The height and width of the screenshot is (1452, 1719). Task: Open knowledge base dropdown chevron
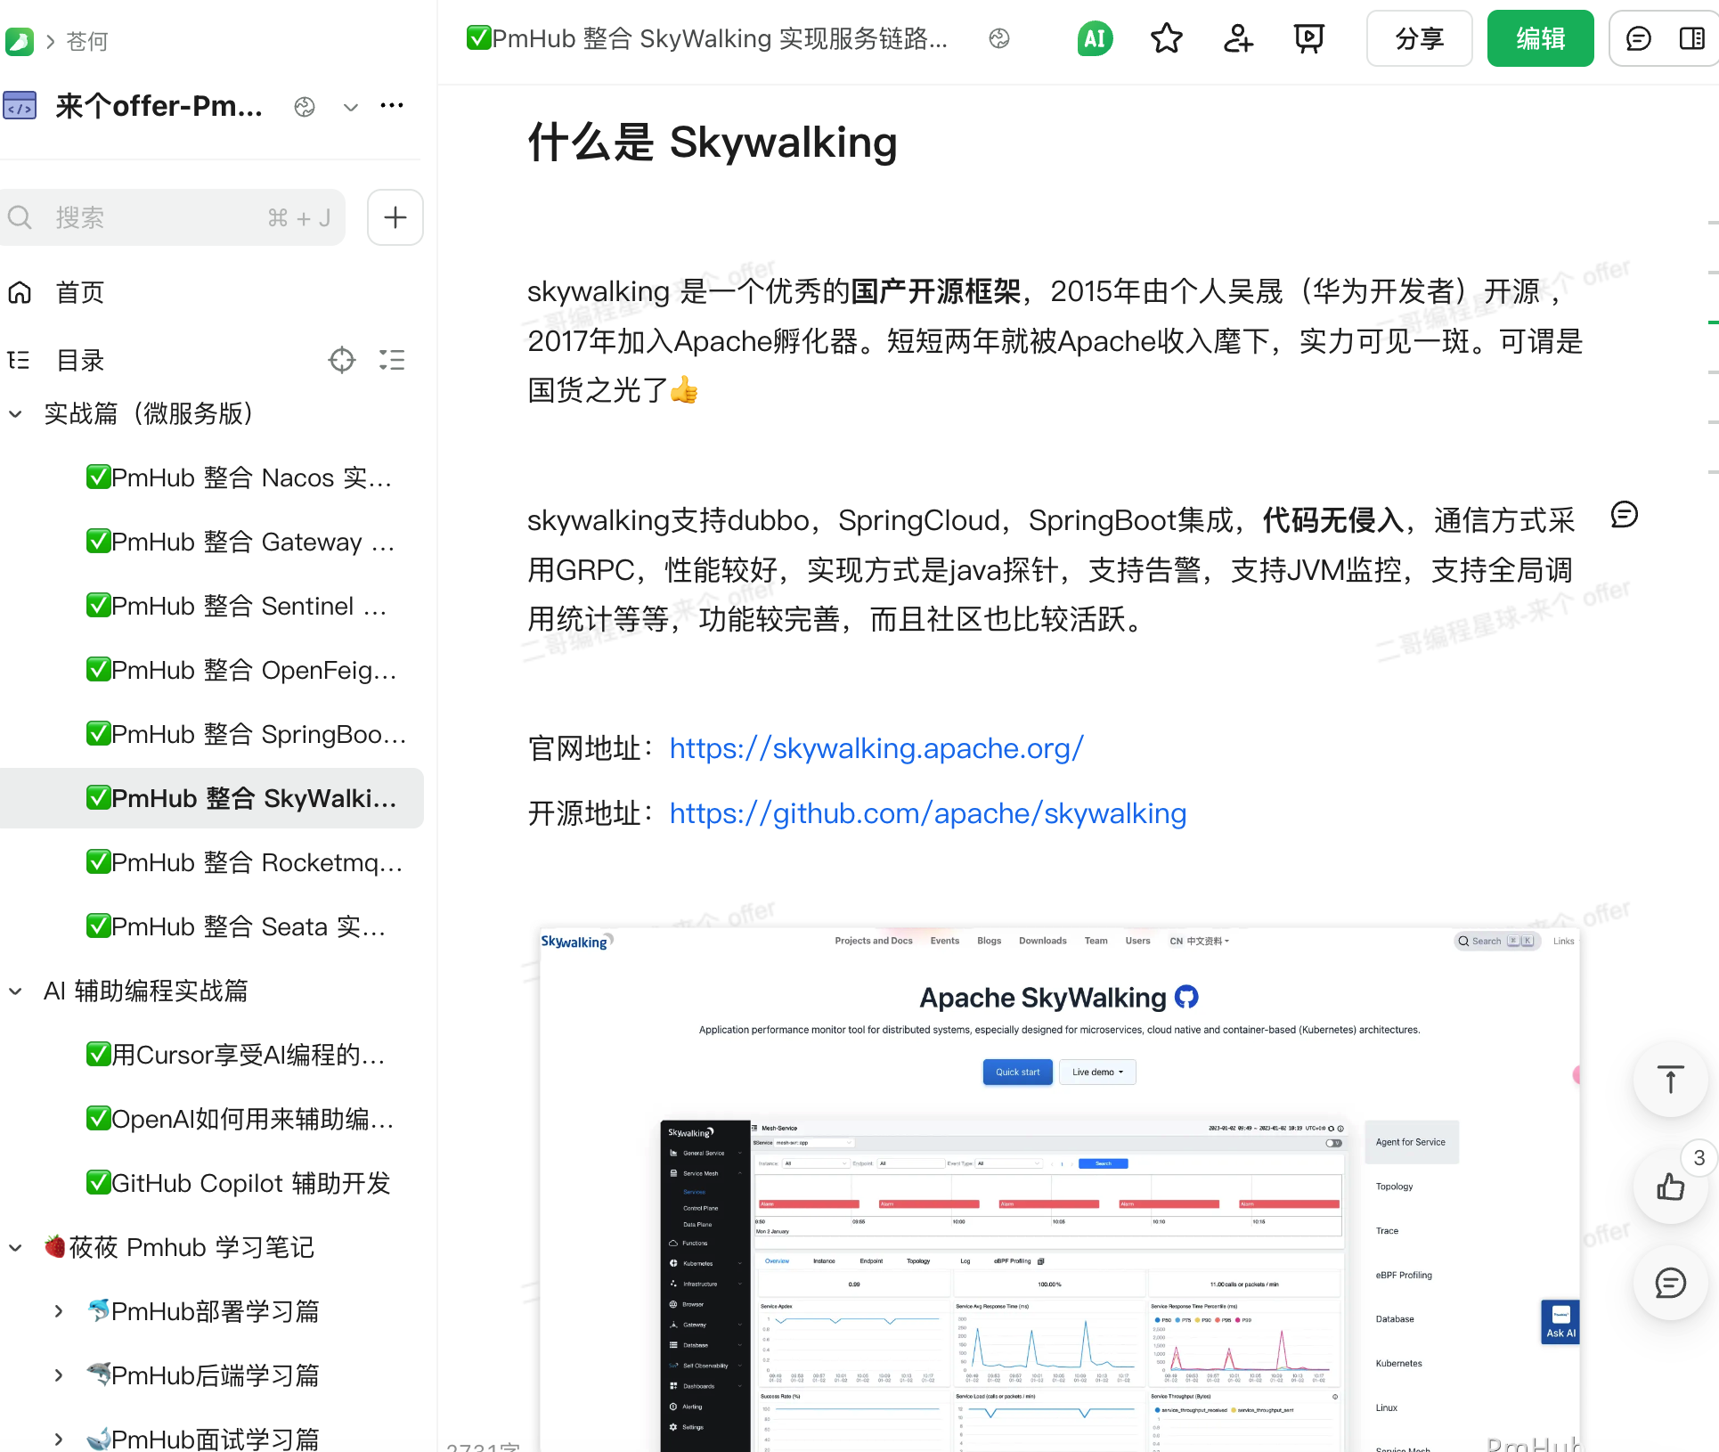coord(351,107)
